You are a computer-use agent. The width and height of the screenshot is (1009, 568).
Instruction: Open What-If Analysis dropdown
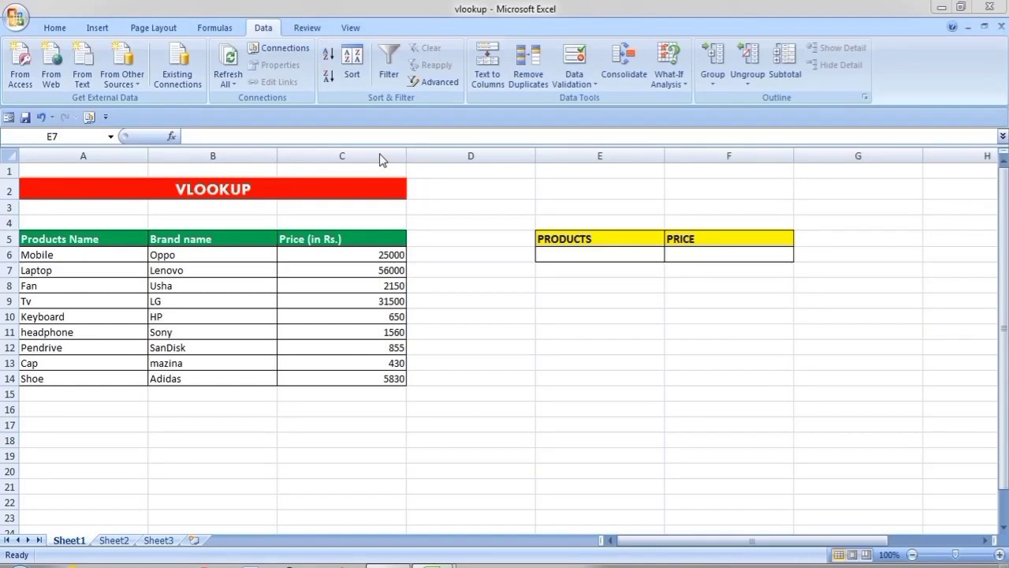click(x=668, y=80)
